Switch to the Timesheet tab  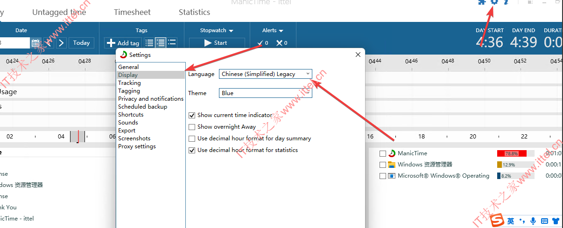coord(132,12)
